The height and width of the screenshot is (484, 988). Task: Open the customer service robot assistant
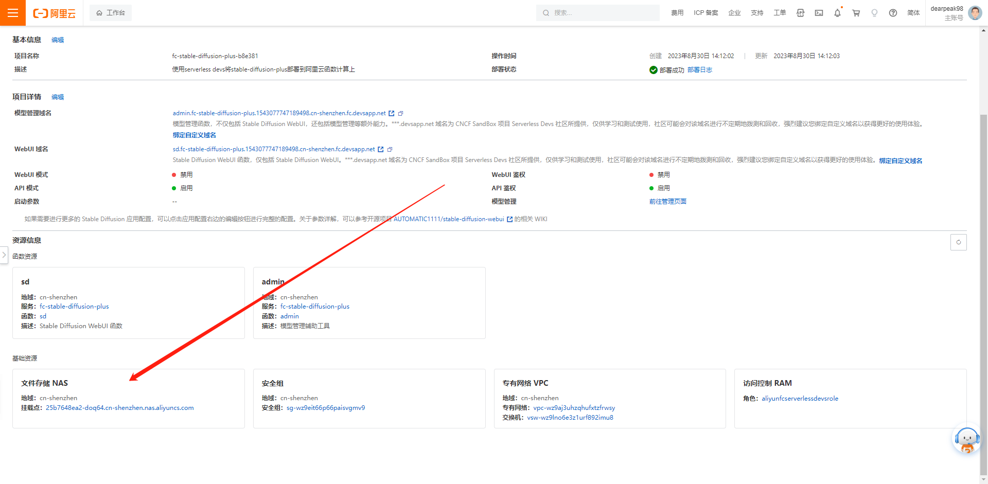[967, 440]
